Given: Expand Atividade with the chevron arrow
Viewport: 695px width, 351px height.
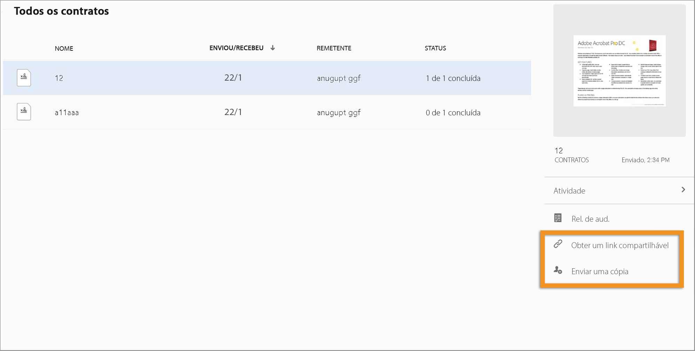Looking at the screenshot, I should (x=683, y=190).
